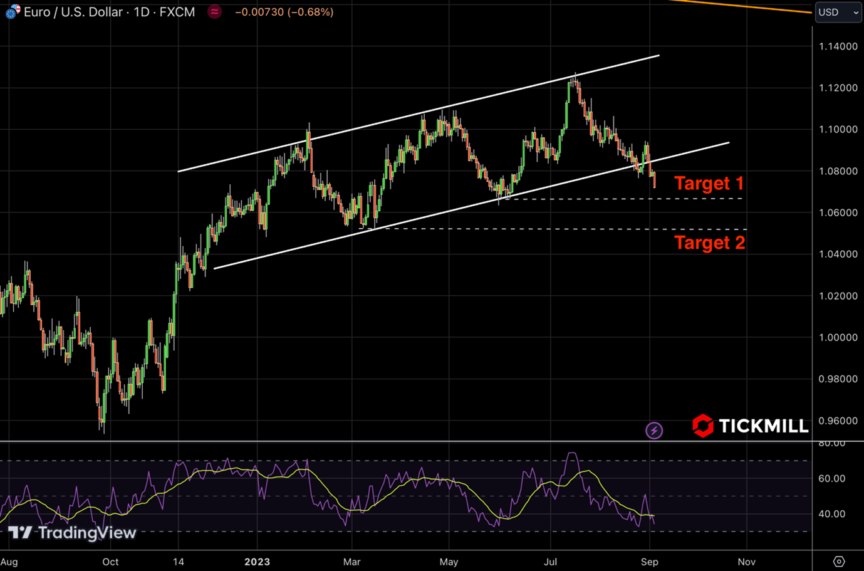Click the Mar time axis label
This screenshot has width=864, height=571.
point(352,562)
